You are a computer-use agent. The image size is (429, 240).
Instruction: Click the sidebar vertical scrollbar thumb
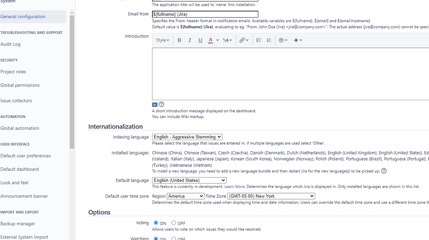click(x=72, y=82)
